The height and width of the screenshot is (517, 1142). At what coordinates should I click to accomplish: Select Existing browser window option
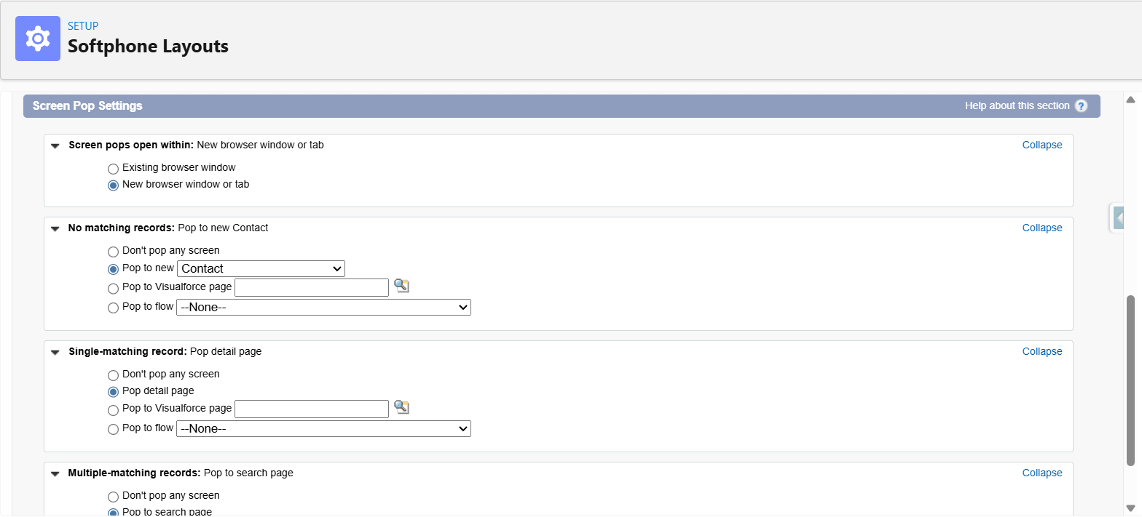[x=113, y=169]
